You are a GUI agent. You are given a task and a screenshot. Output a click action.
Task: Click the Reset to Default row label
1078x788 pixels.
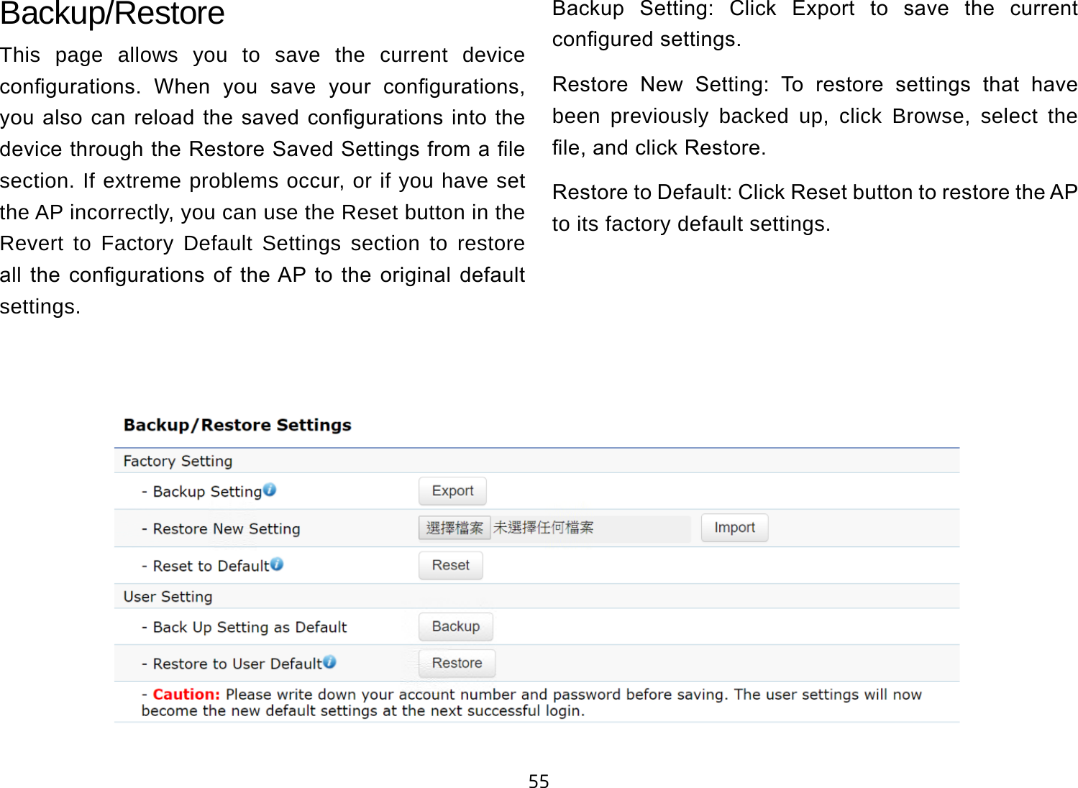pos(211,567)
